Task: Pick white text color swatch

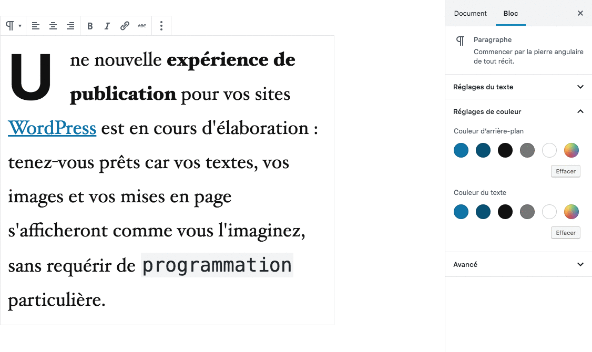Action: click(549, 212)
